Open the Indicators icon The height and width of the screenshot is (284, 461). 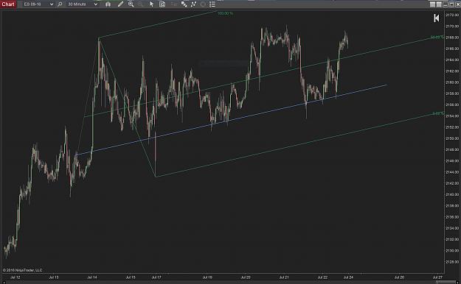pos(193,4)
